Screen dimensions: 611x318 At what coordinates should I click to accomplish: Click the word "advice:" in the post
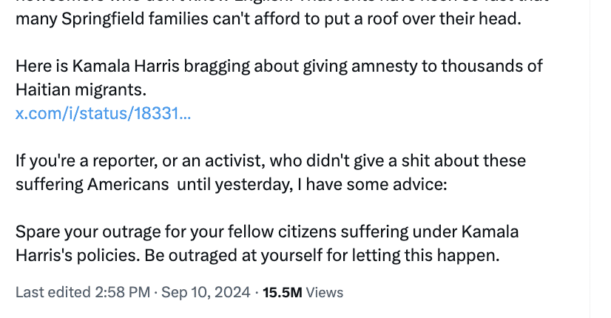tap(419, 184)
